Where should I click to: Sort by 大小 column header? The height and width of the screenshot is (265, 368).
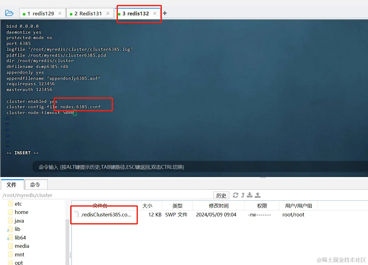click(147, 206)
